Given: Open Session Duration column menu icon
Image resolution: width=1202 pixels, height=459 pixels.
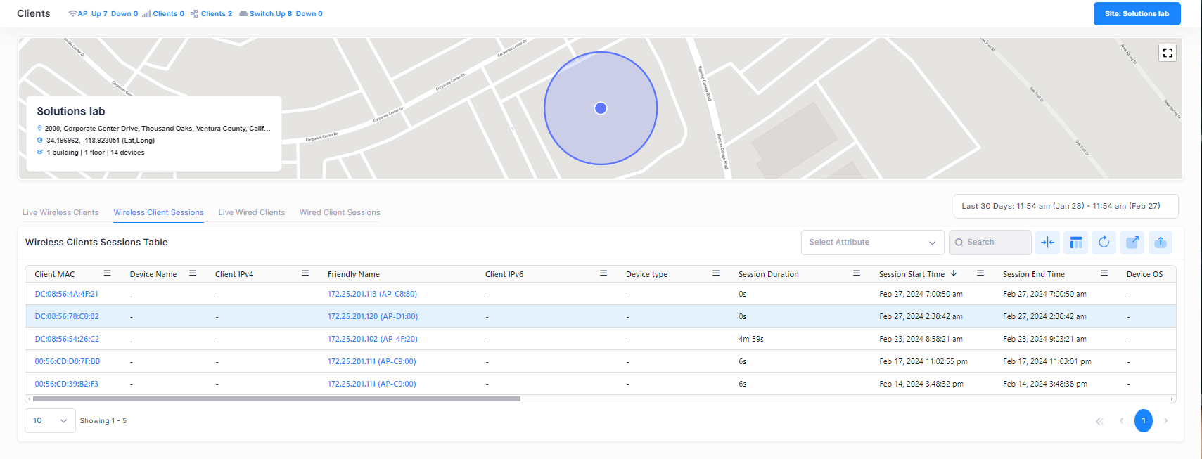Looking at the screenshot, I should point(856,273).
